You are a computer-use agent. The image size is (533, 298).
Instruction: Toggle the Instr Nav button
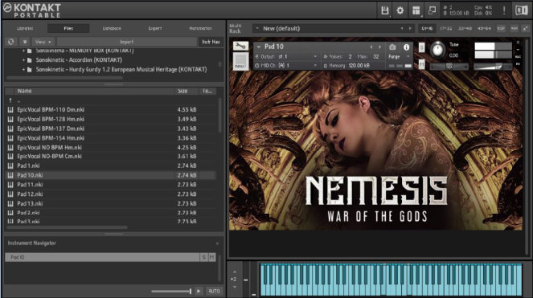[211, 42]
